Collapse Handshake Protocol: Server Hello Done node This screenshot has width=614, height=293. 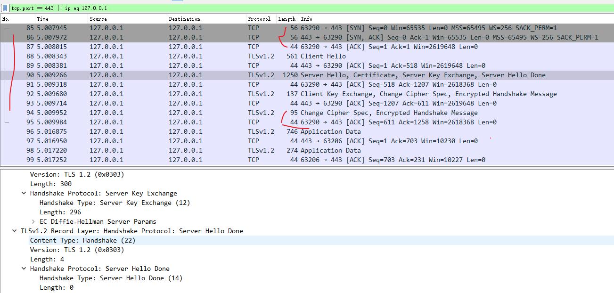point(24,269)
